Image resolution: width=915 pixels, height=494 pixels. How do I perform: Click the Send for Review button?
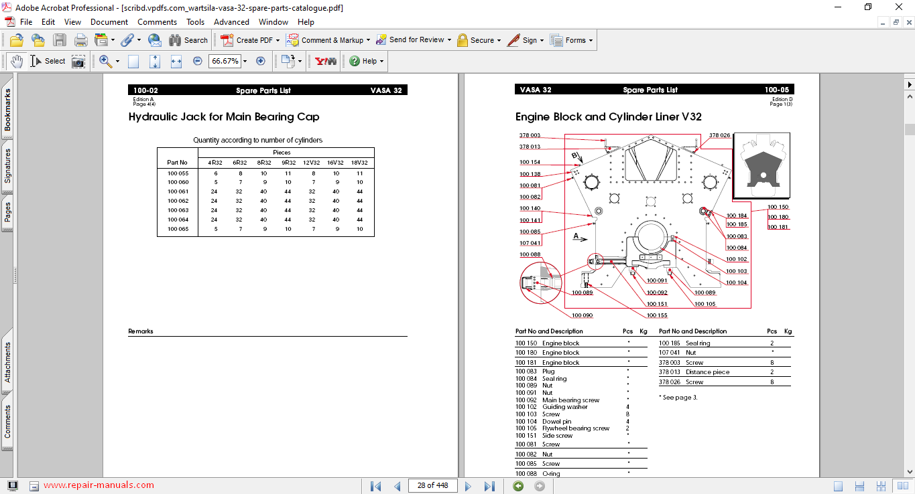coord(416,40)
